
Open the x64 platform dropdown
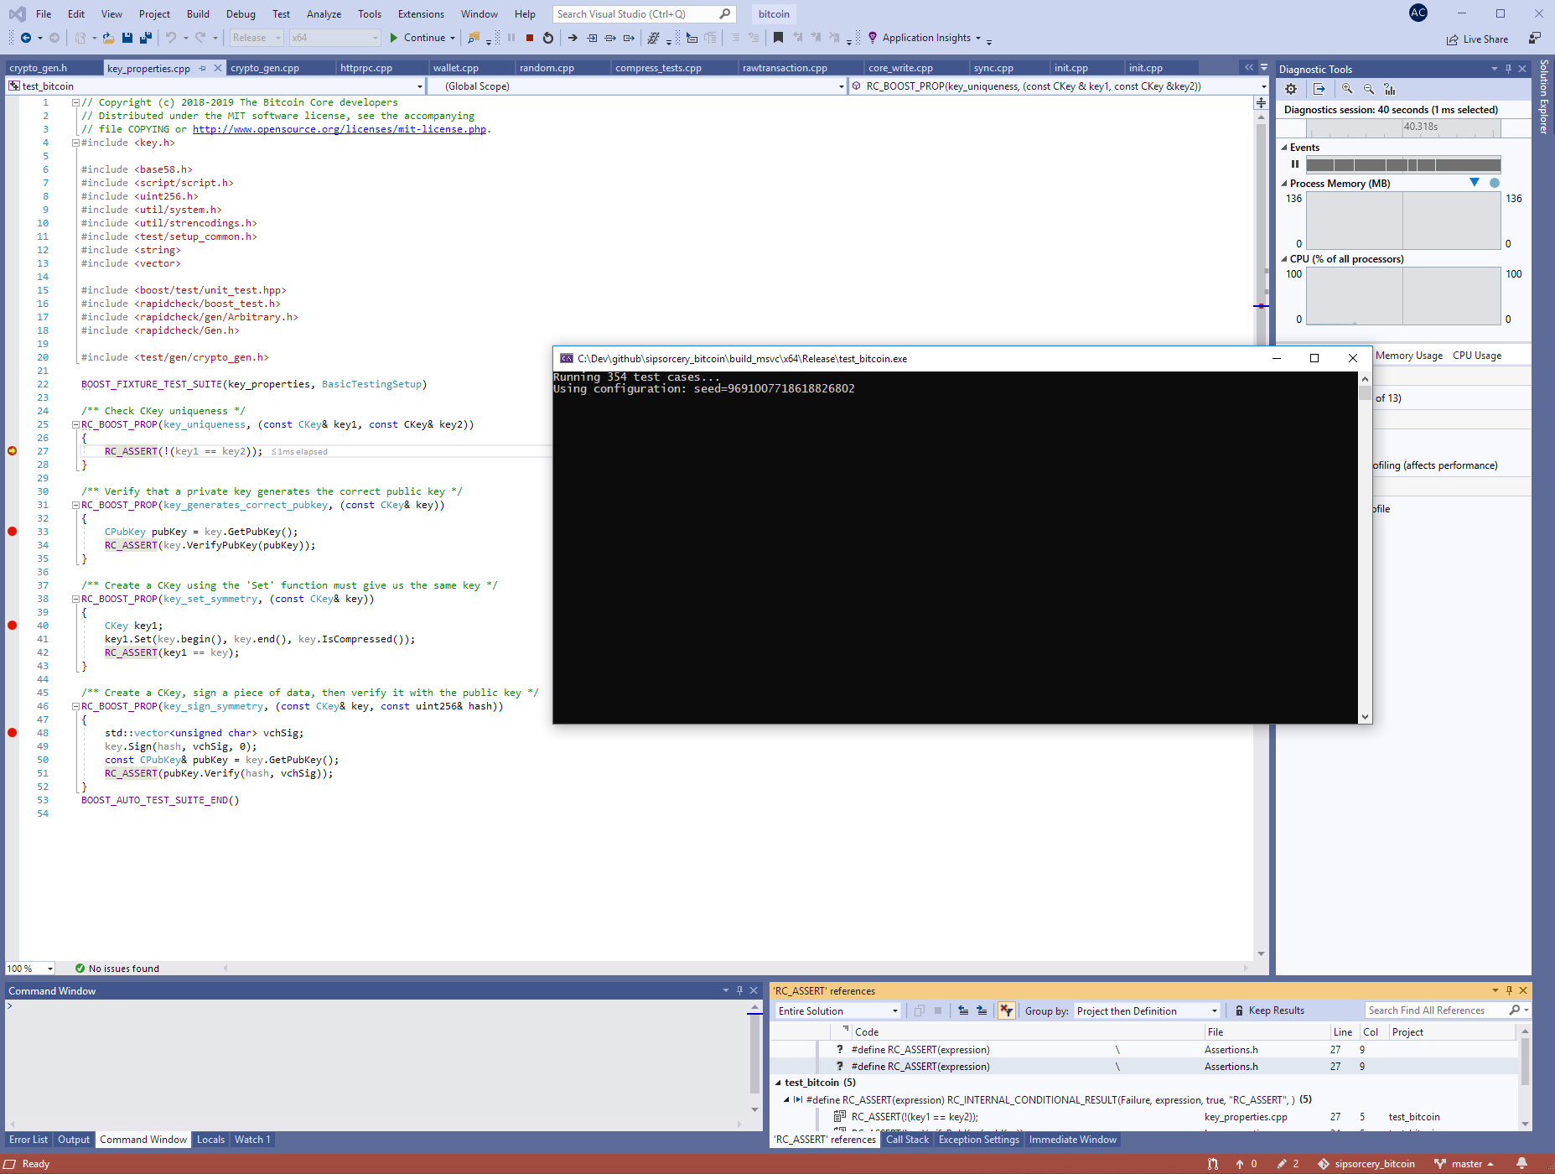(x=335, y=38)
